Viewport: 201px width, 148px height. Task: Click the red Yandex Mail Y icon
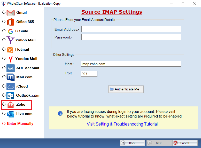tap(11, 59)
